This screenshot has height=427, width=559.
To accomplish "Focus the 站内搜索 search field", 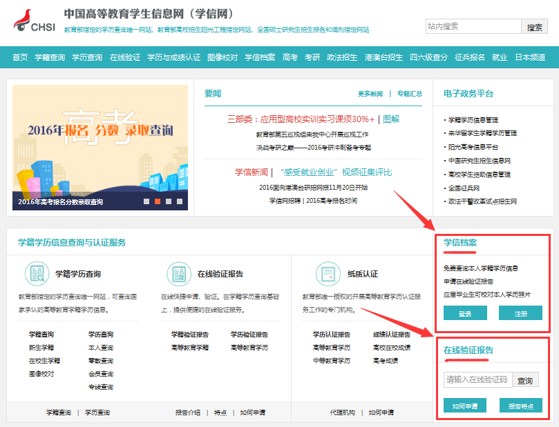I will pyautogui.click(x=473, y=27).
